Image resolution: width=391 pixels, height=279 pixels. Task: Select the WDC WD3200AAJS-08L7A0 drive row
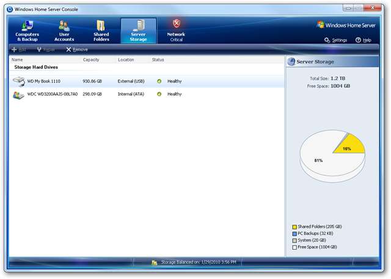coord(147,94)
